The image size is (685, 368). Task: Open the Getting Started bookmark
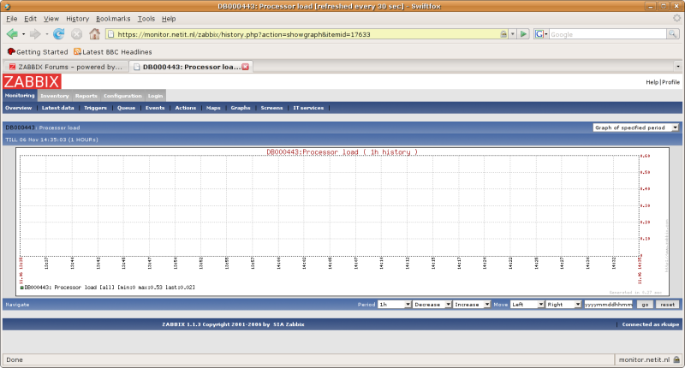point(38,52)
